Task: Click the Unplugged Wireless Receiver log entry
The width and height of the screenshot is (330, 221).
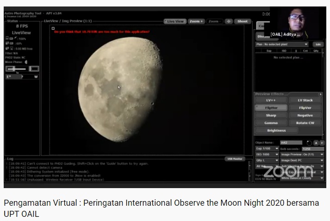Action: pos(56,180)
